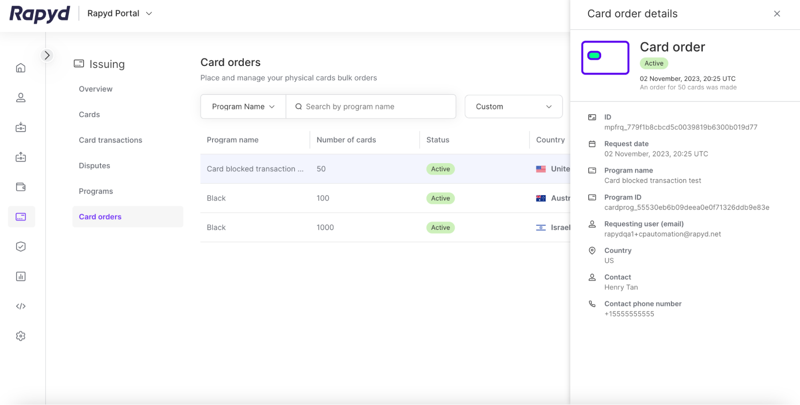Viewport: 800px width, 405px height.
Task: Open the wallet icon in sidebar
Action: pos(21,187)
